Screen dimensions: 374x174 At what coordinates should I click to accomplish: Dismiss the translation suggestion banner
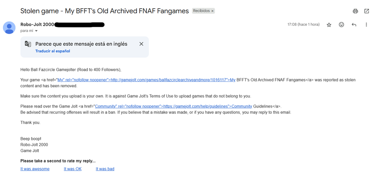[141, 44]
